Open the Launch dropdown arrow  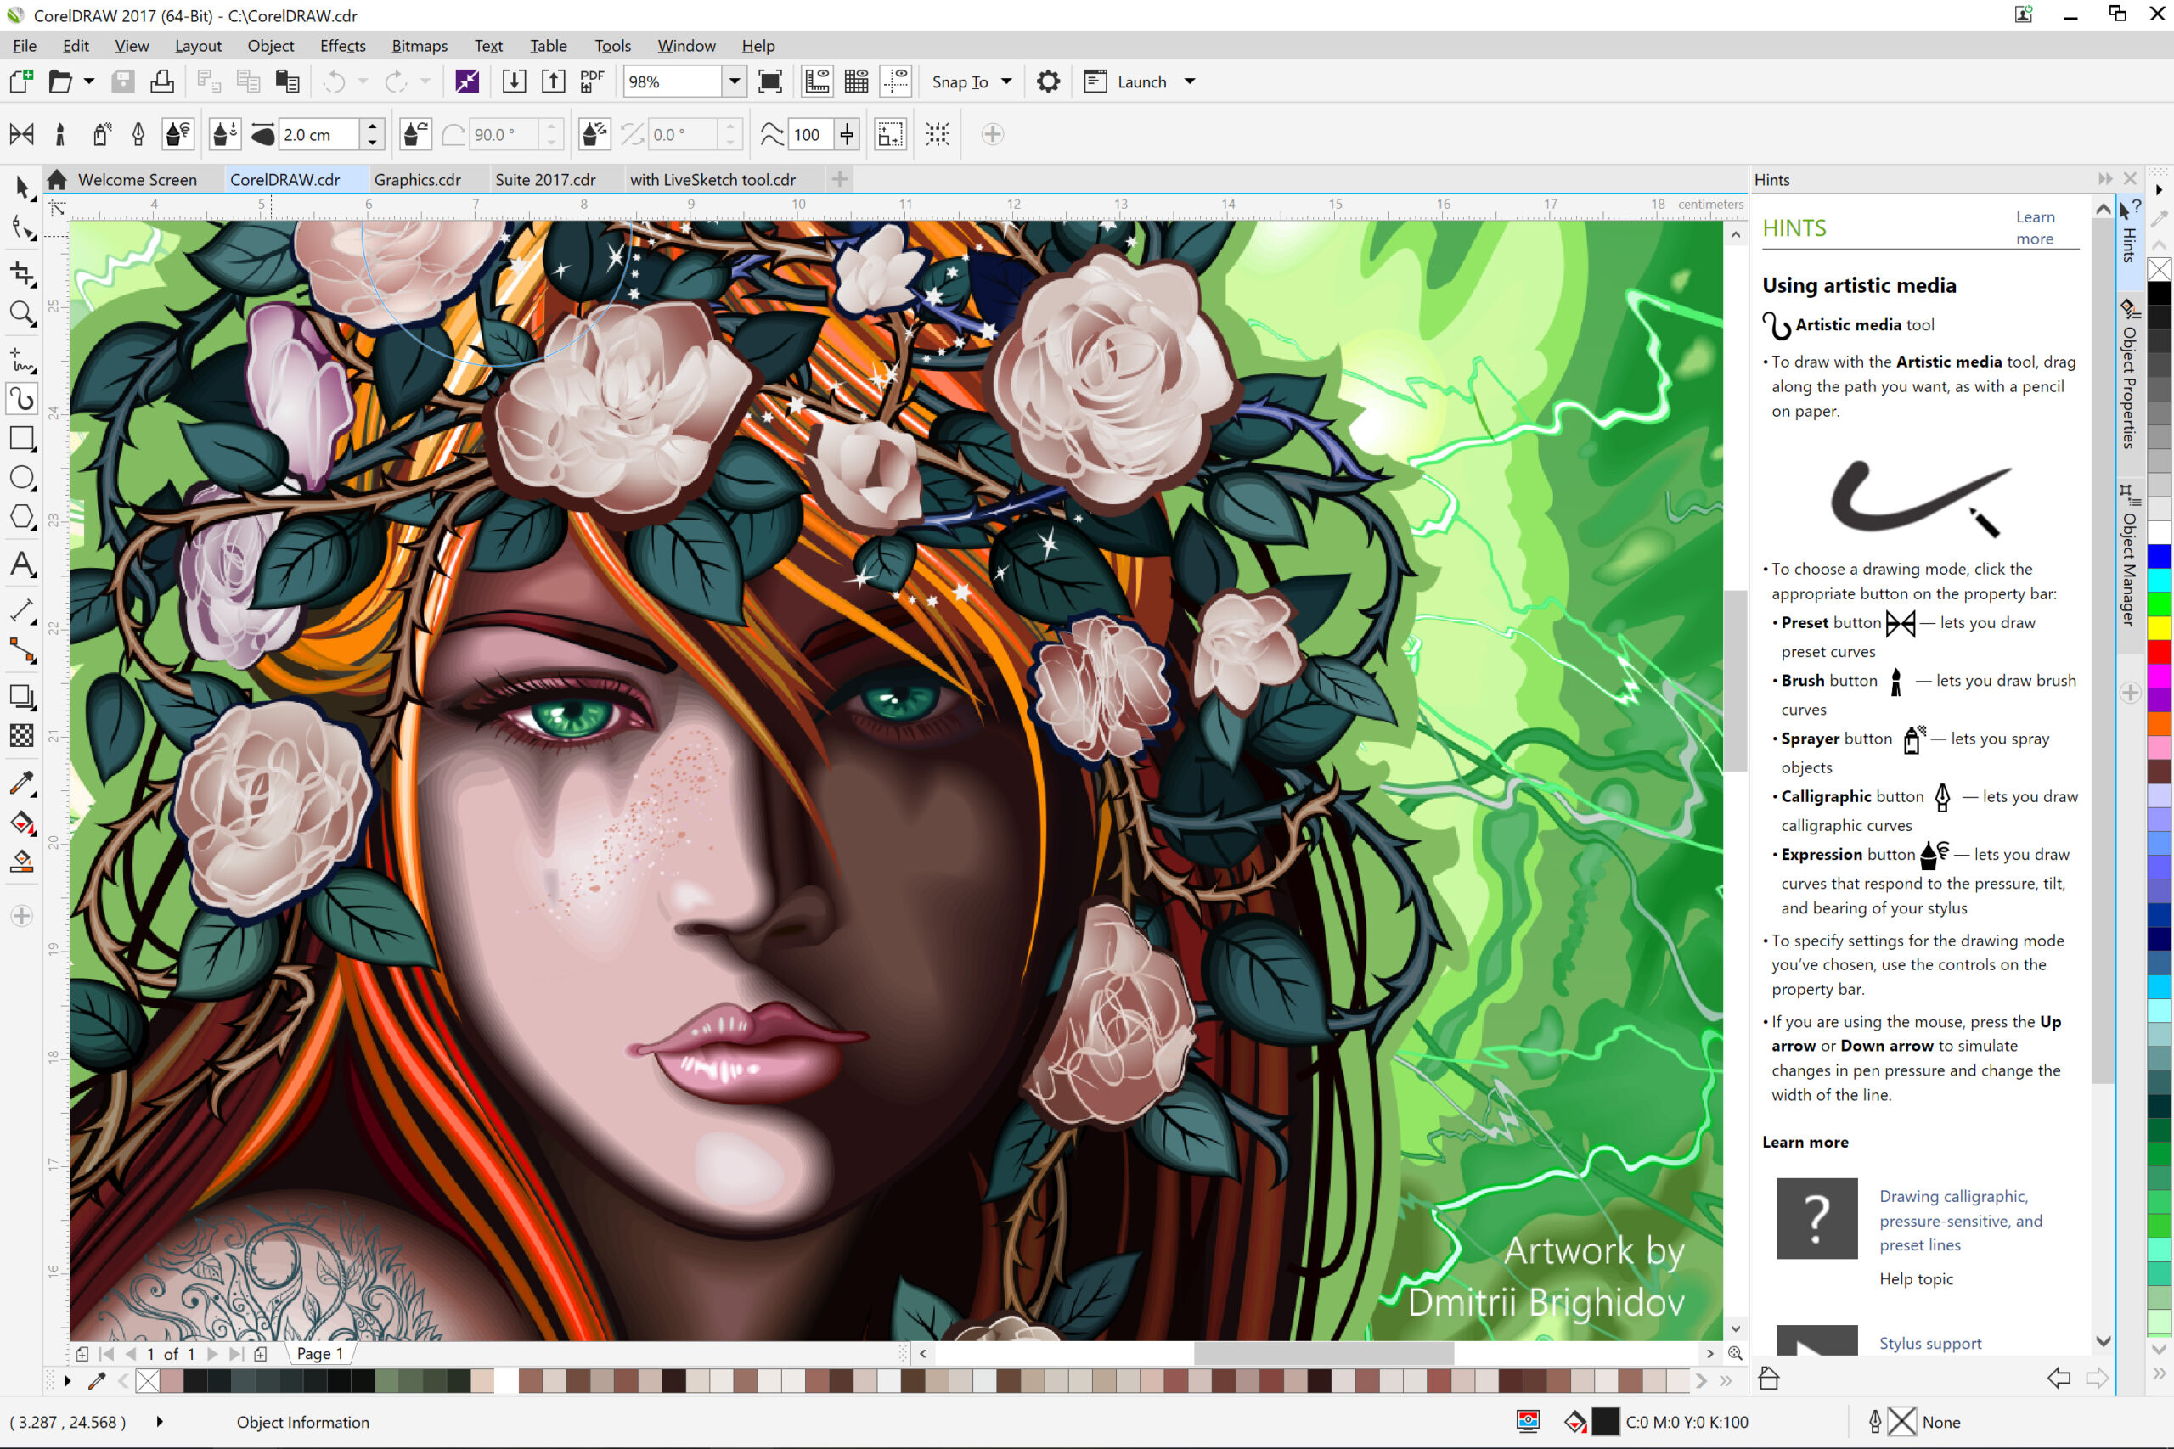coord(1190,81)
